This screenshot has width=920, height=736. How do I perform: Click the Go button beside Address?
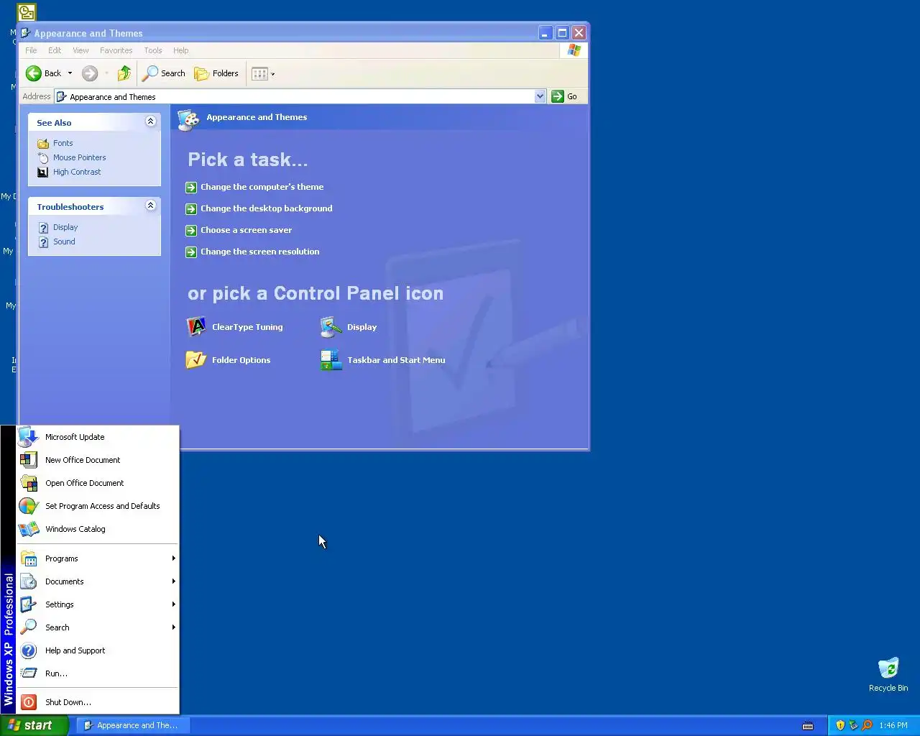(564, 96)
